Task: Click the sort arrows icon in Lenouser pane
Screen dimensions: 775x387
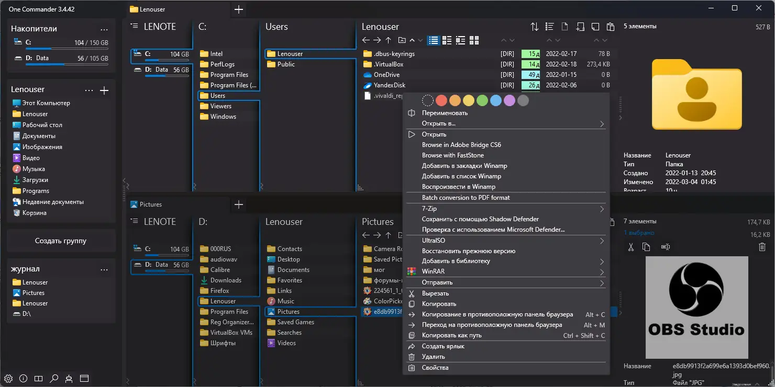Action: tap(534, 27)
